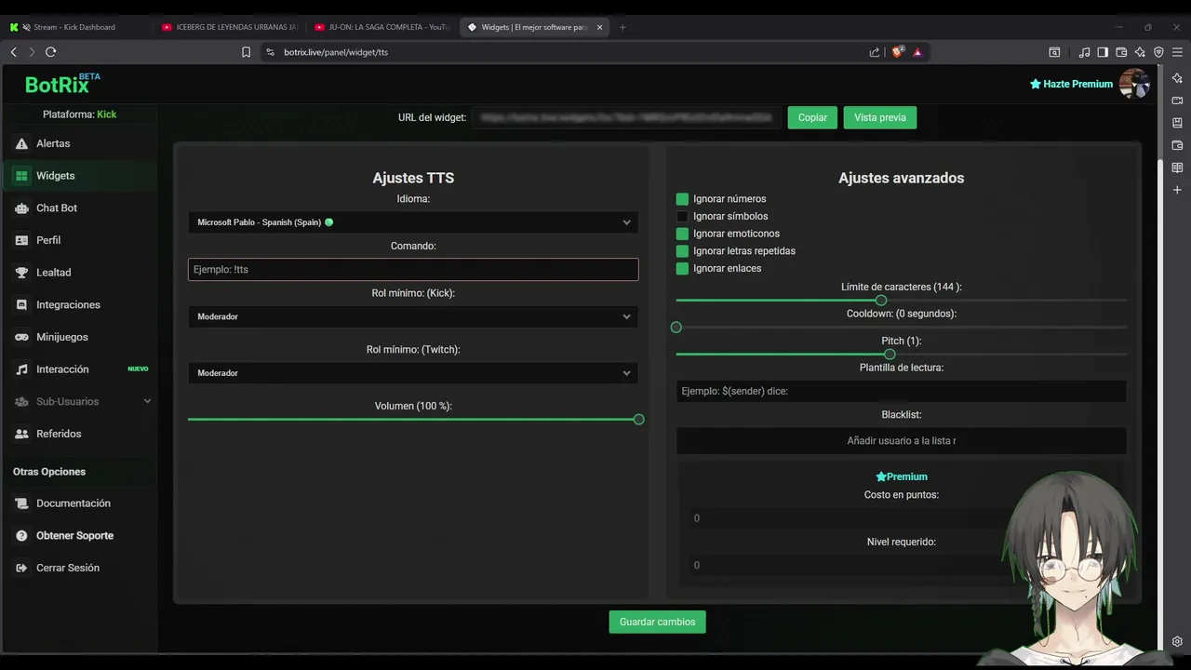Click the Obtener Soporte question icon
This screenshot has width=1191, height=670.
21,536
